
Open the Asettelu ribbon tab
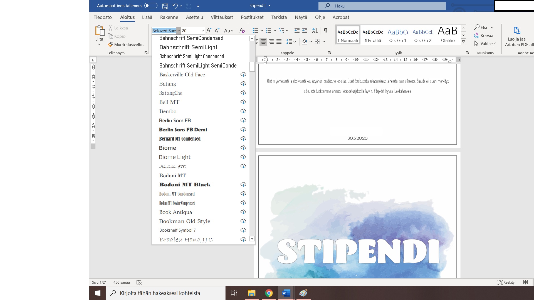tap(194, 17)
